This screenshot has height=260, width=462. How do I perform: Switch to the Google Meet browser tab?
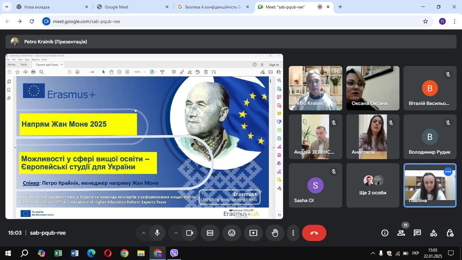point(132,7)
